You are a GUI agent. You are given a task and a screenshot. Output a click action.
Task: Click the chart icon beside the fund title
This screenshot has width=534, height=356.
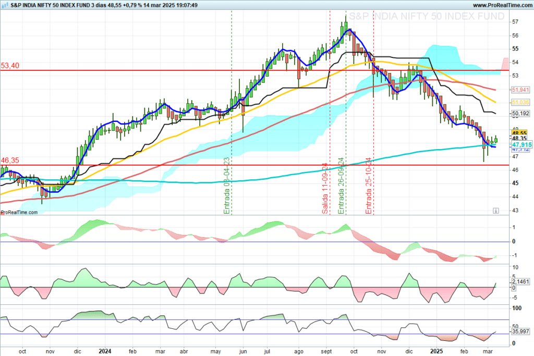coord(5,5)
